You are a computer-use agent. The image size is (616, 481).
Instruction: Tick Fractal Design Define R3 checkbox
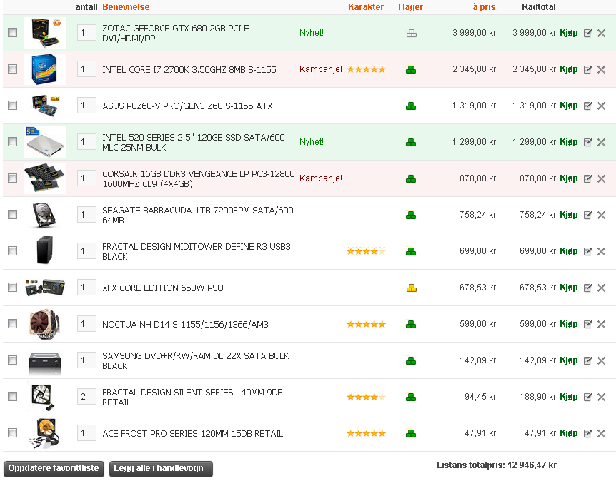13,250
